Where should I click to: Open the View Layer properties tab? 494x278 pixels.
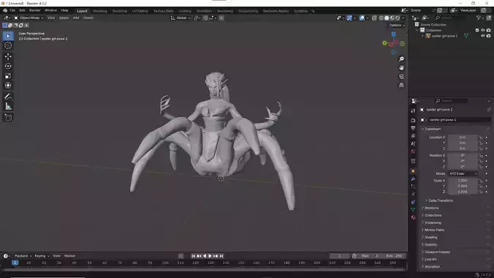click(x=413, y=136)
